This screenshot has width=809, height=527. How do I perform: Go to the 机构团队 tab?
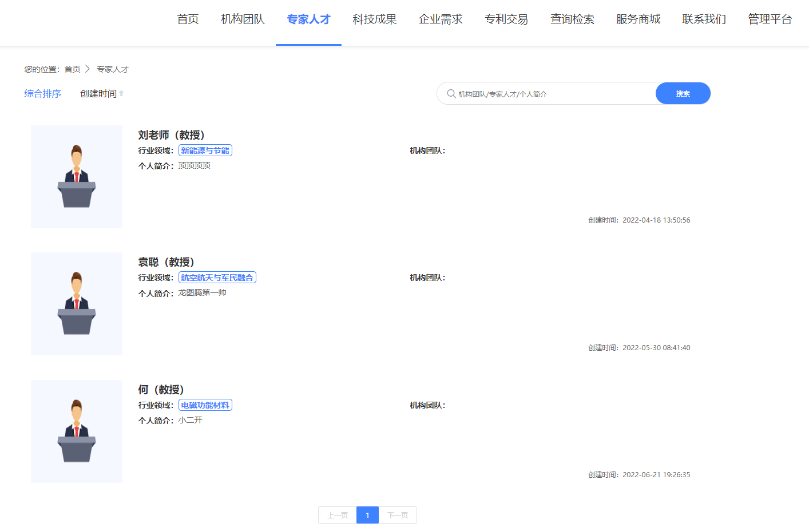pos(243,19)
